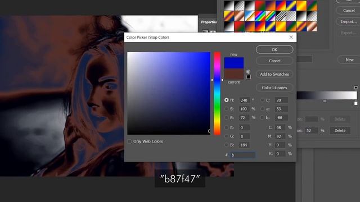Click the L field showing 20
Viewport: 360px width, 202px height.
281,100
